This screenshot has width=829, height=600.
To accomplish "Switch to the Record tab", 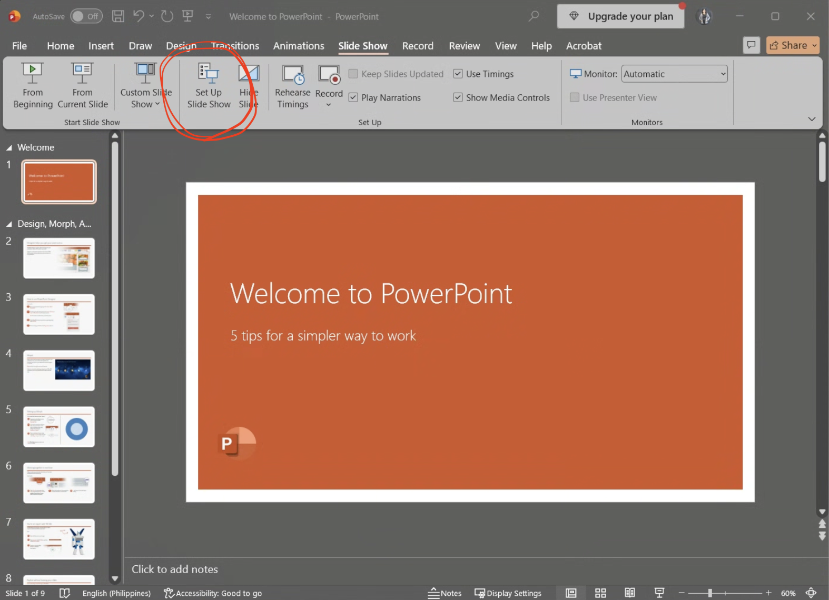I will (418, 46).
